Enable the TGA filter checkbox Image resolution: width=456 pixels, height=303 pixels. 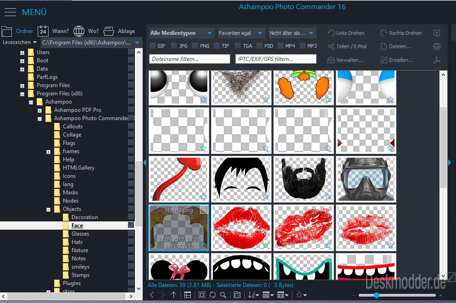click(238, 45)
